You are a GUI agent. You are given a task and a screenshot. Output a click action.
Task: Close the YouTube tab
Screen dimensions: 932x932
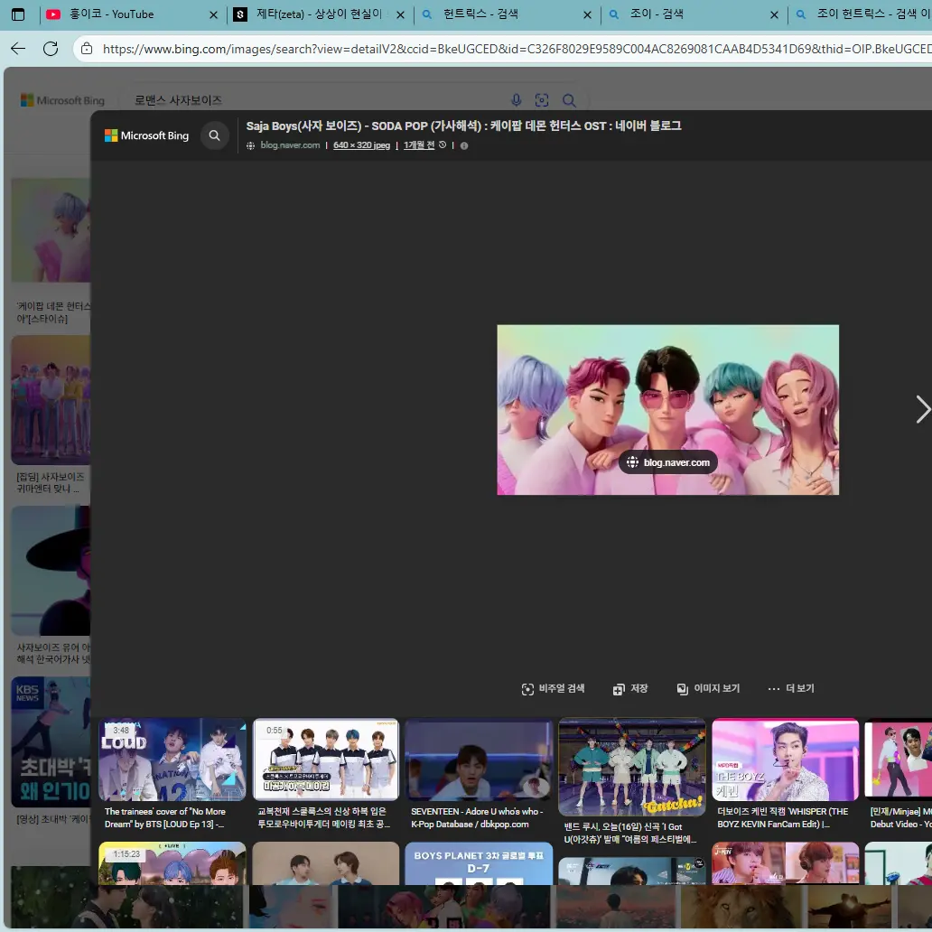(214, 14)
